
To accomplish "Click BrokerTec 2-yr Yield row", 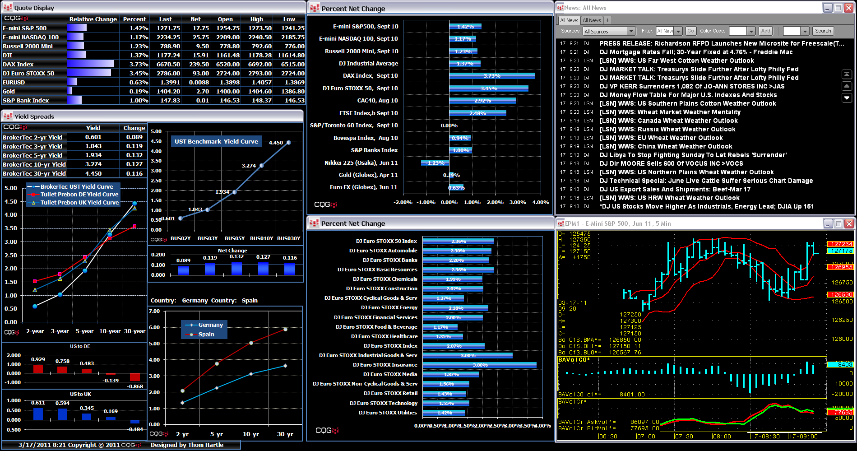I will click(x=74, y=137).
